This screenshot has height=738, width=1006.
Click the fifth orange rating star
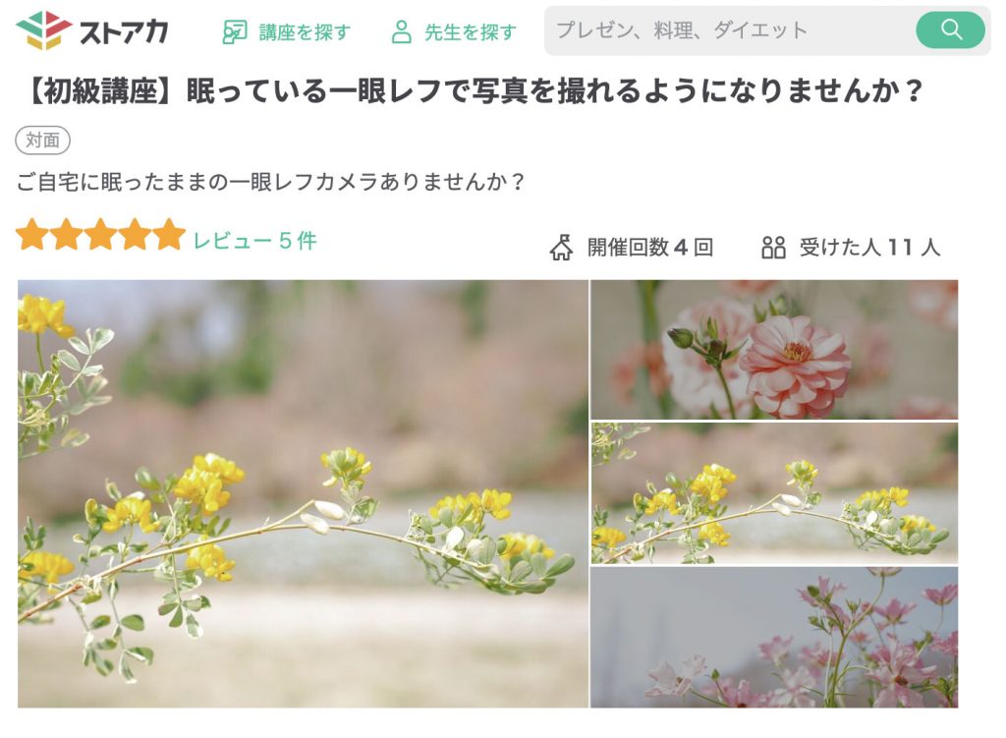click(169, 235)
